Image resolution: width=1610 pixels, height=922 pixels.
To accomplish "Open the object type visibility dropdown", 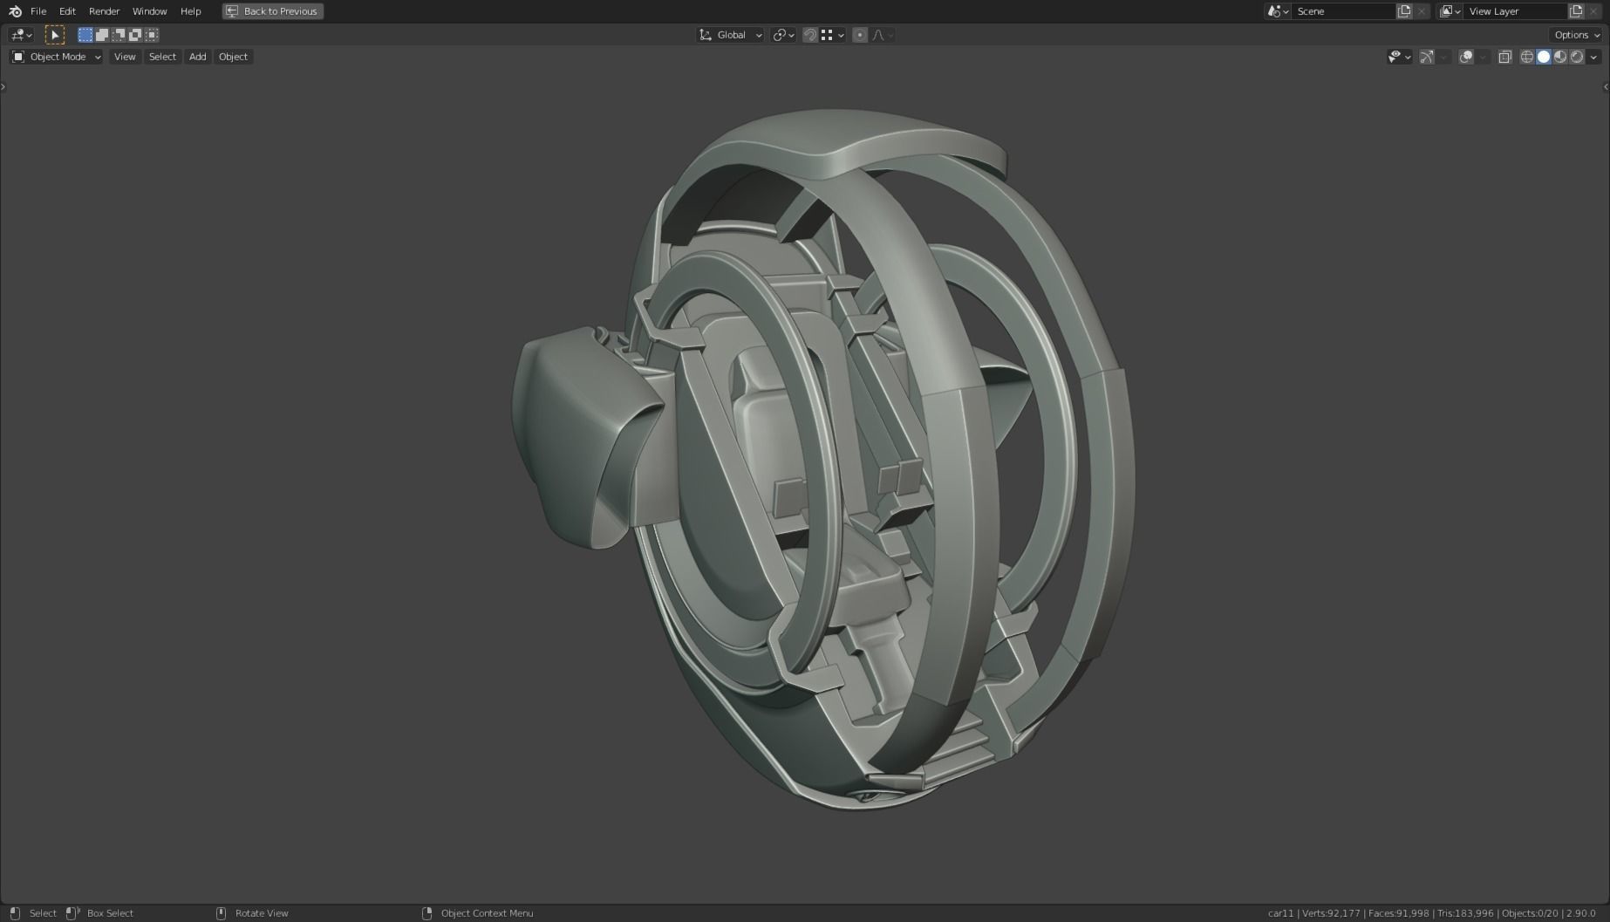I will [x=1399, y=57].
